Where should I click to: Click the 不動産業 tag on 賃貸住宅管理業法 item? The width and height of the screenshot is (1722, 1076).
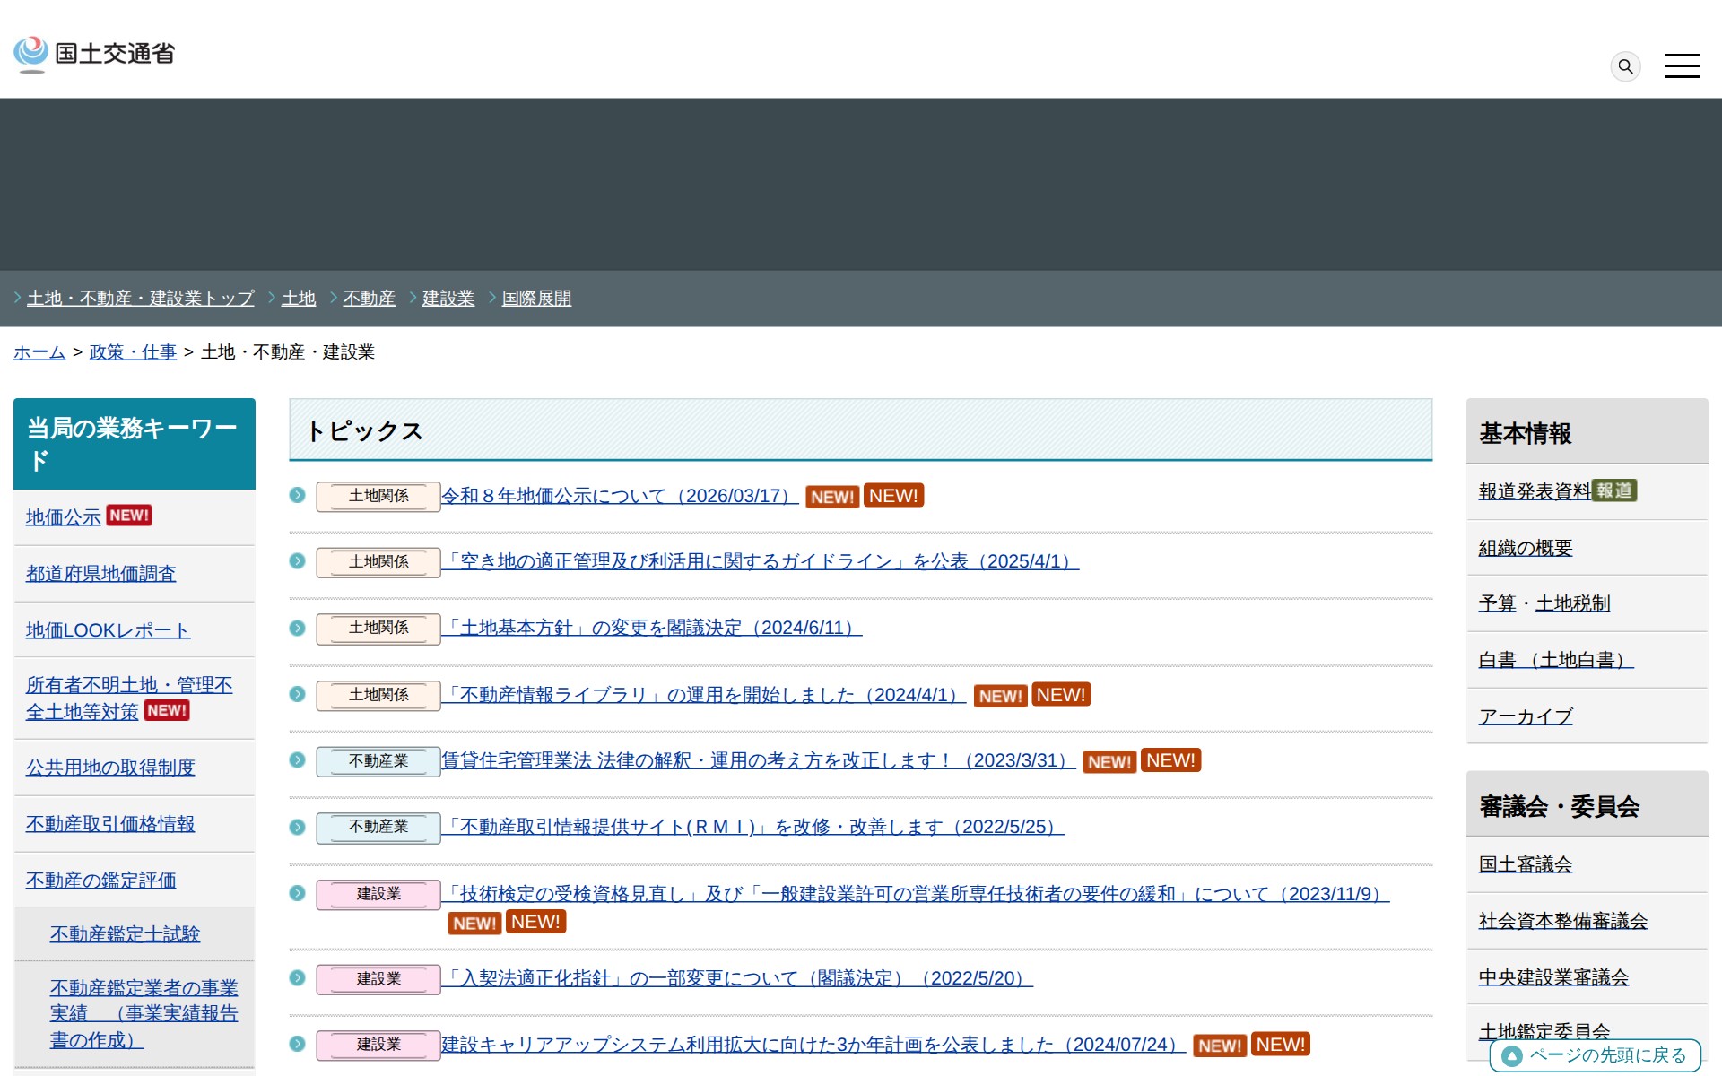(378, 761)
